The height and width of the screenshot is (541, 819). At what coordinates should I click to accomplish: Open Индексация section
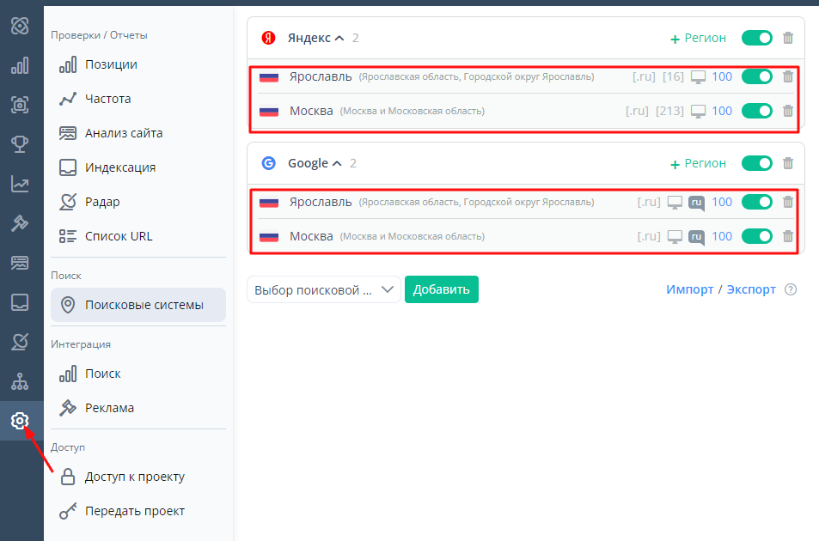coord(120,167)
